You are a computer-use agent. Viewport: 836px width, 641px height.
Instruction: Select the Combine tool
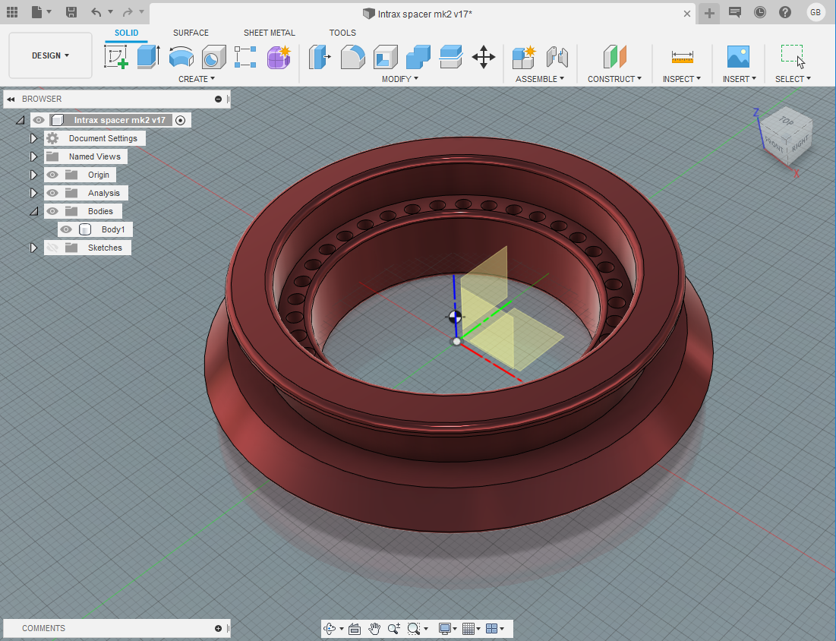click(x=418, y=56)
